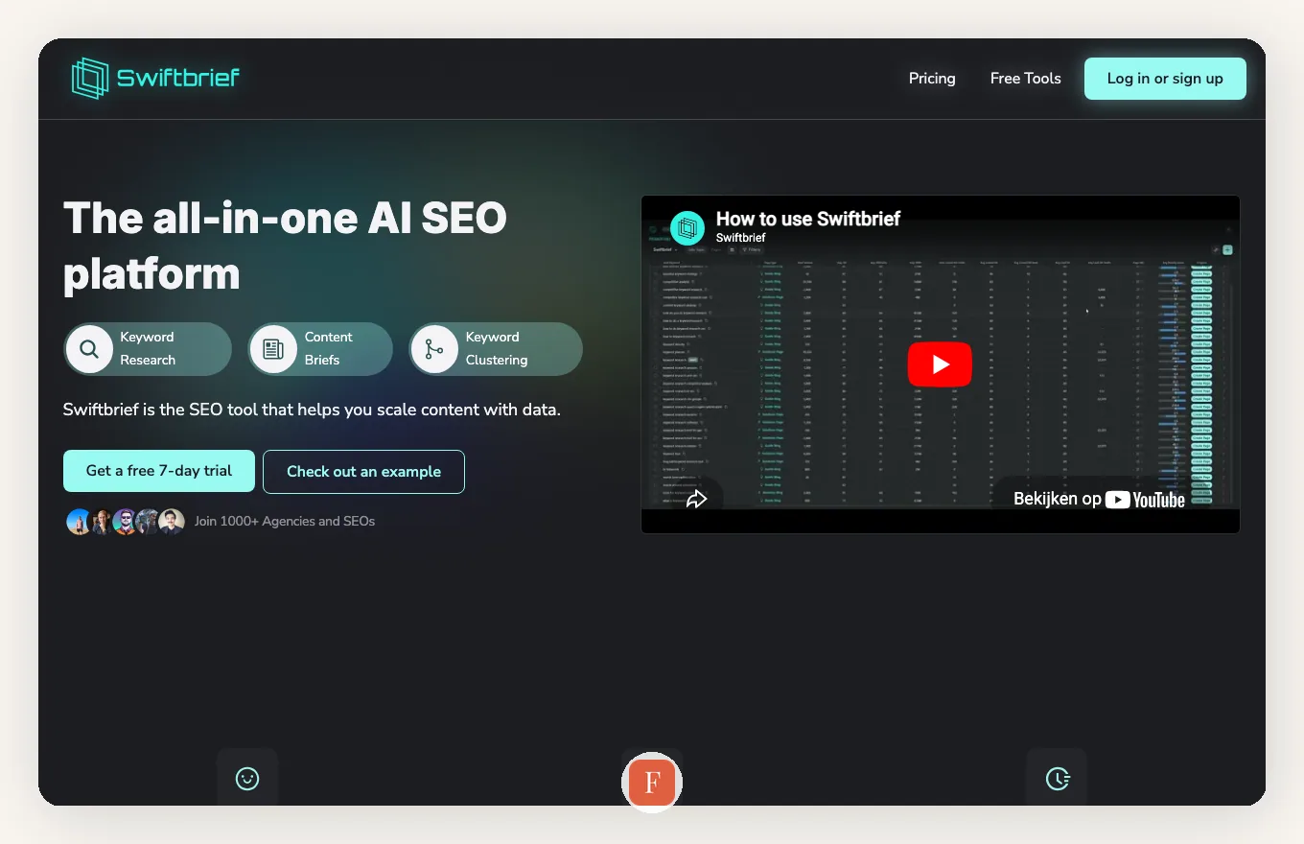
Task: Select the Keyword Clustering branch icon
Action: pyautogui.click(x=434, y=349)
